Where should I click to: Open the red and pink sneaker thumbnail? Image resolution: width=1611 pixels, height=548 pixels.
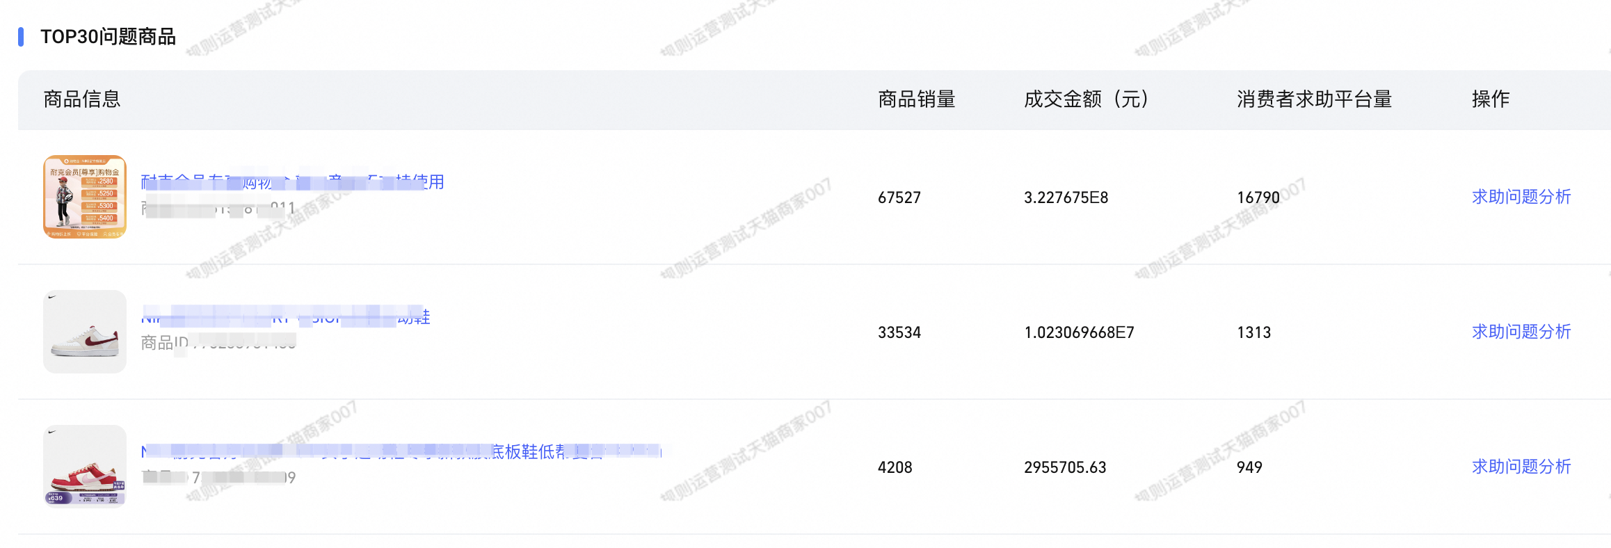tap(85, 466)
